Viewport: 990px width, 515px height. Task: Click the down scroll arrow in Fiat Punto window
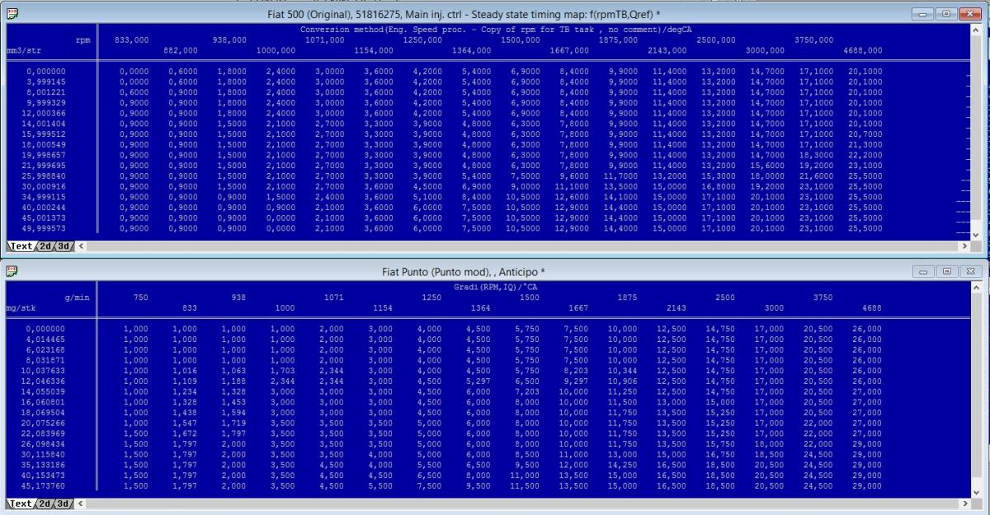click(978, 492)
